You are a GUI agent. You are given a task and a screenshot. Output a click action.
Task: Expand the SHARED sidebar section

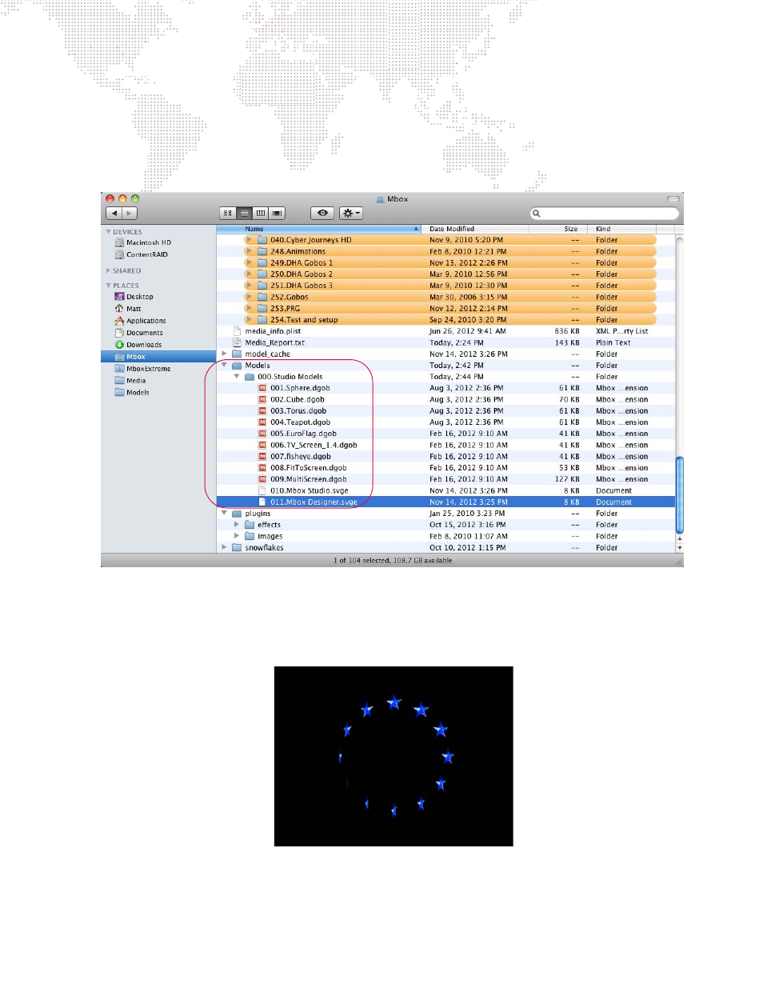coord(109,271)
